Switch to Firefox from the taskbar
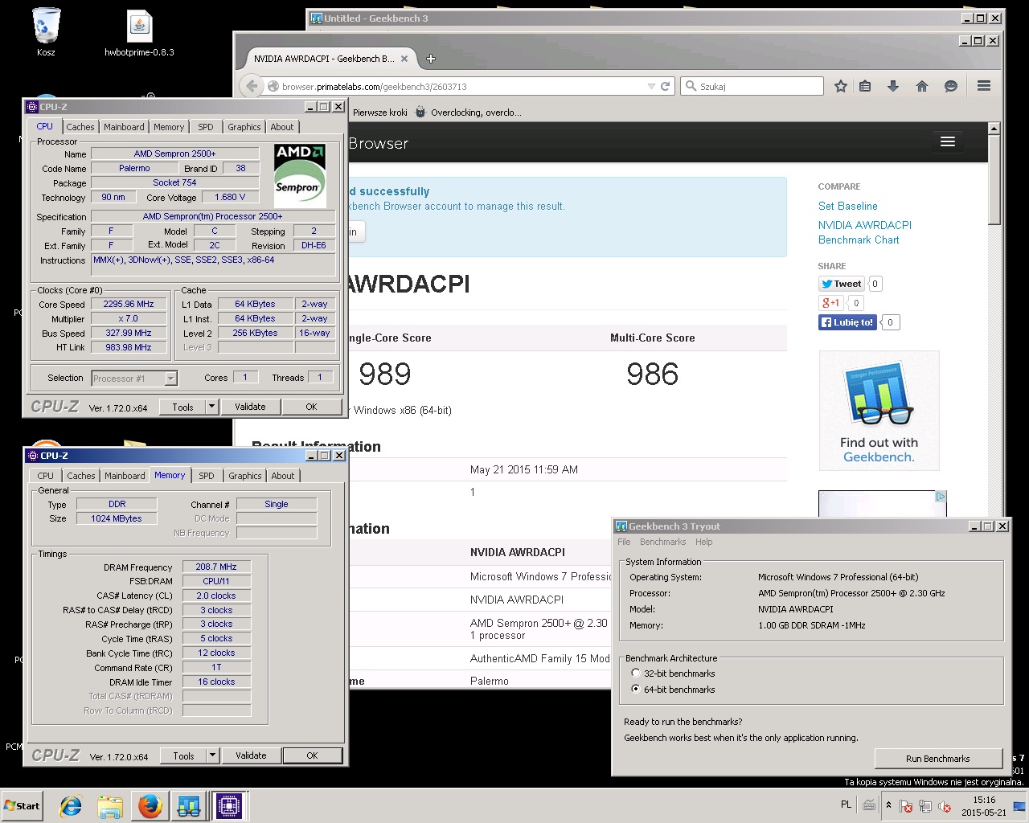Screen dimensions: 1029x823 click(150, 806)
